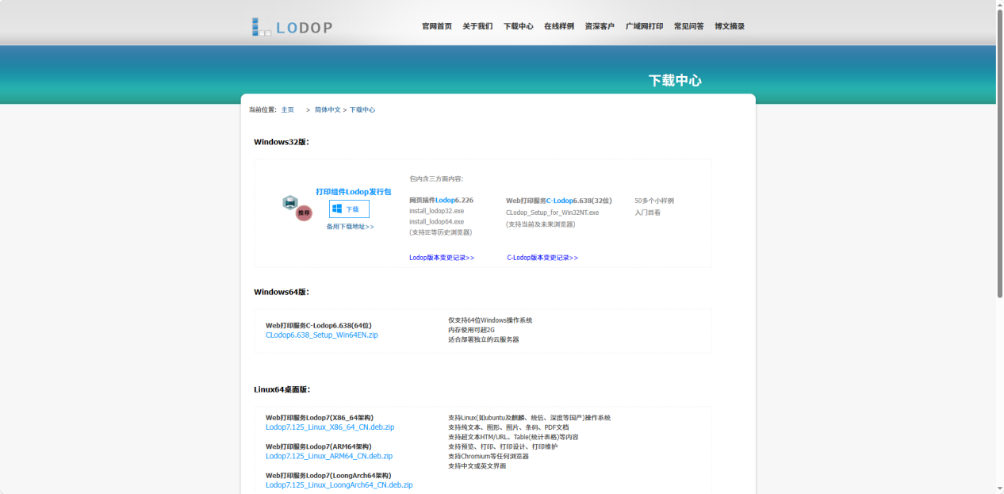
Task: Click the 主页 breadcrumb link
Action: pos(288,109)
